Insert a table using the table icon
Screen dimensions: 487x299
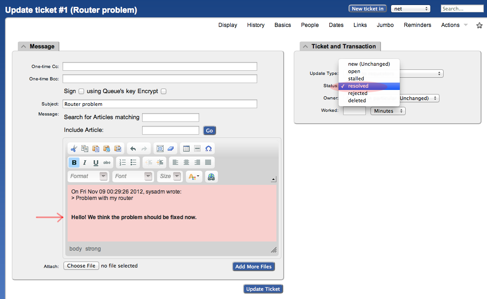pyautogui.click(x=186, y=148)
